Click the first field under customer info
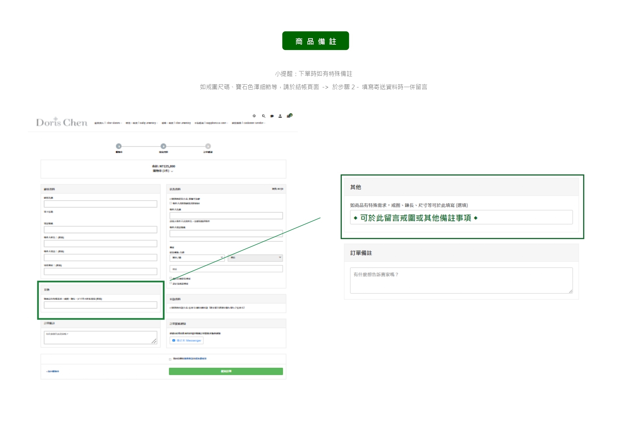Image resolution: width=627 pixels, height=443 pixels. pyautogui.click(x=100, y=204)
